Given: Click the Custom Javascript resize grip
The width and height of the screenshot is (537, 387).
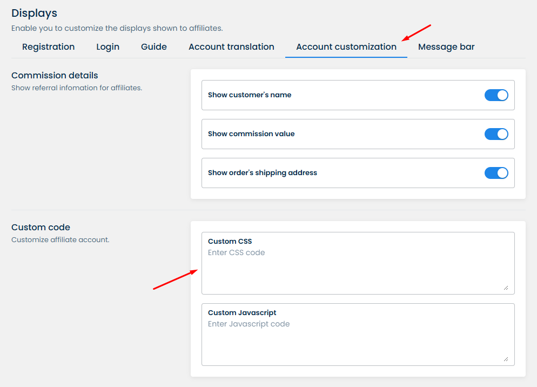Looking at the screenshot, I should pos(506,359).
